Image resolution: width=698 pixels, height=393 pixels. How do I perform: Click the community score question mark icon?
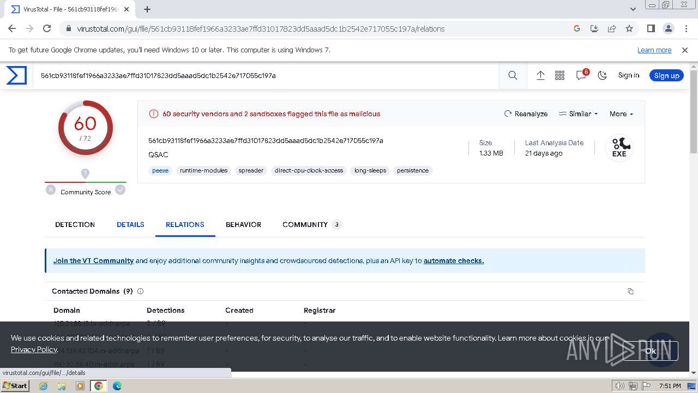(85, 174)
